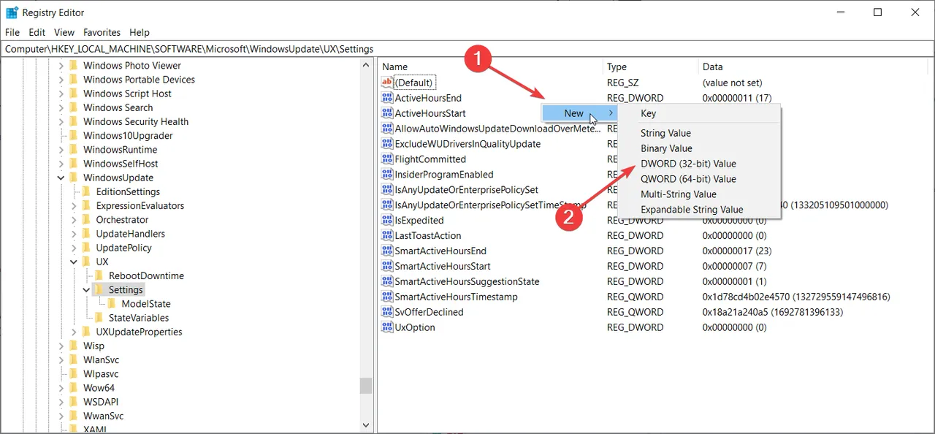Screen dimensions: 935x434
Task: Click the ActiveHoursStart DWORD icon
Action: coord(387,113)
